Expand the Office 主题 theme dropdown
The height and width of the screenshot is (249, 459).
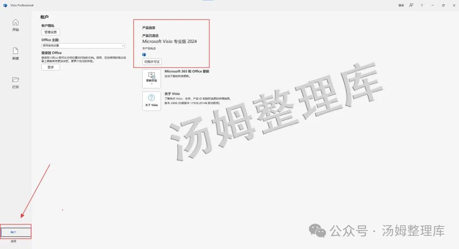pos(83,45)
